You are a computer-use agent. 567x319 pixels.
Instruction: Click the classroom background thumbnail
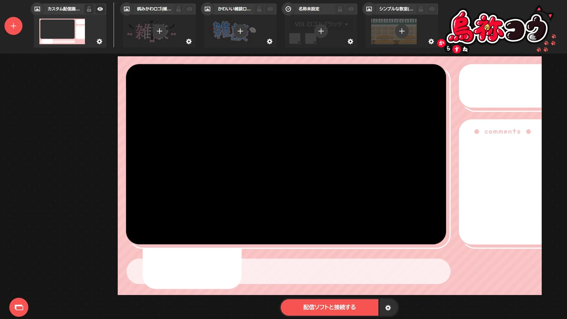tap(394, 31)
